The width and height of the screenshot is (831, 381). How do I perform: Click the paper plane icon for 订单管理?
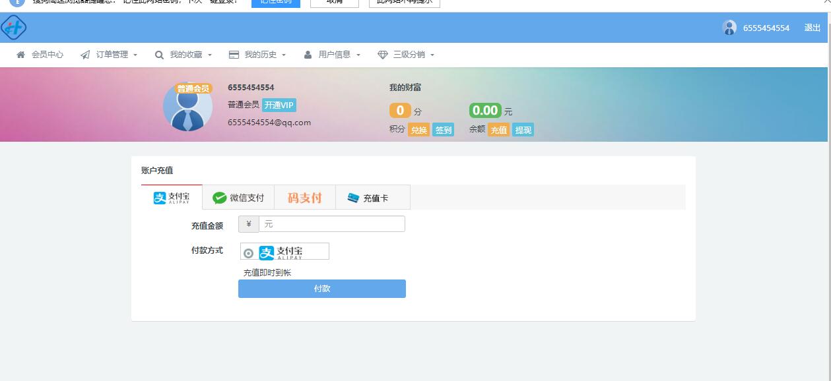pyautogui.click(x=85, y=55)
